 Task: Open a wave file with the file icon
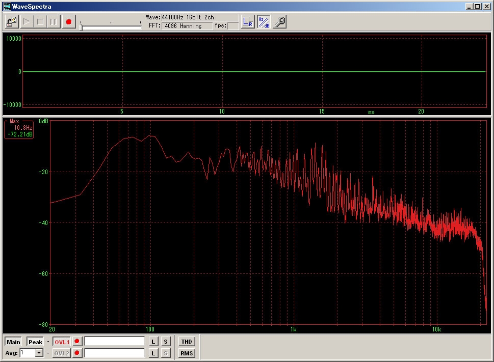[x=12, y=22]
